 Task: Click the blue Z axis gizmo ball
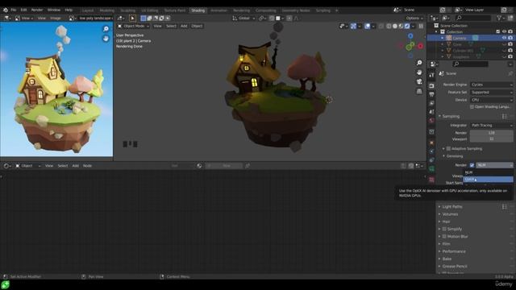click(x=410, y=35)
